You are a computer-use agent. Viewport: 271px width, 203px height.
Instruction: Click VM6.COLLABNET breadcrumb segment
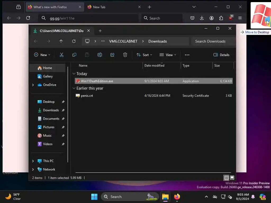[x=123, y=41]
